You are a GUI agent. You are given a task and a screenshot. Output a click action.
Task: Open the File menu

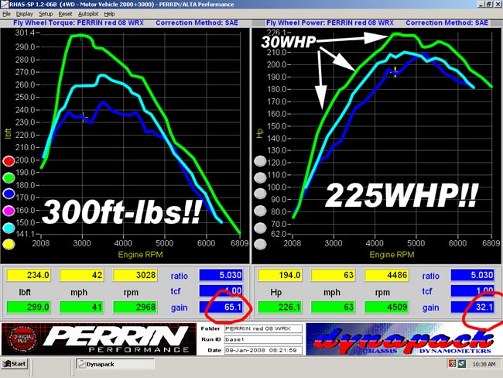tap(6, 14)
